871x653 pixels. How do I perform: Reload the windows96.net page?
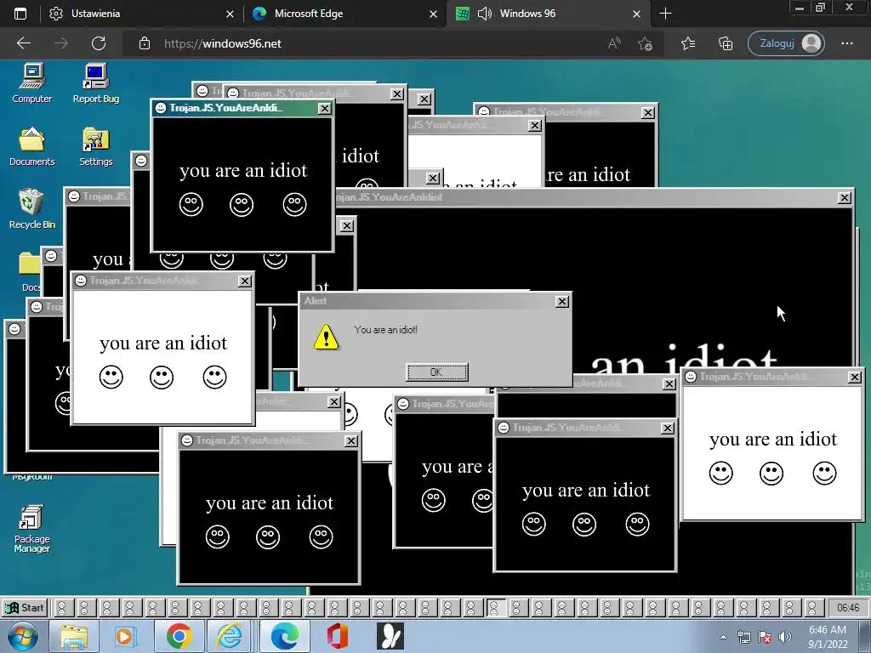(x=99, y=43)
